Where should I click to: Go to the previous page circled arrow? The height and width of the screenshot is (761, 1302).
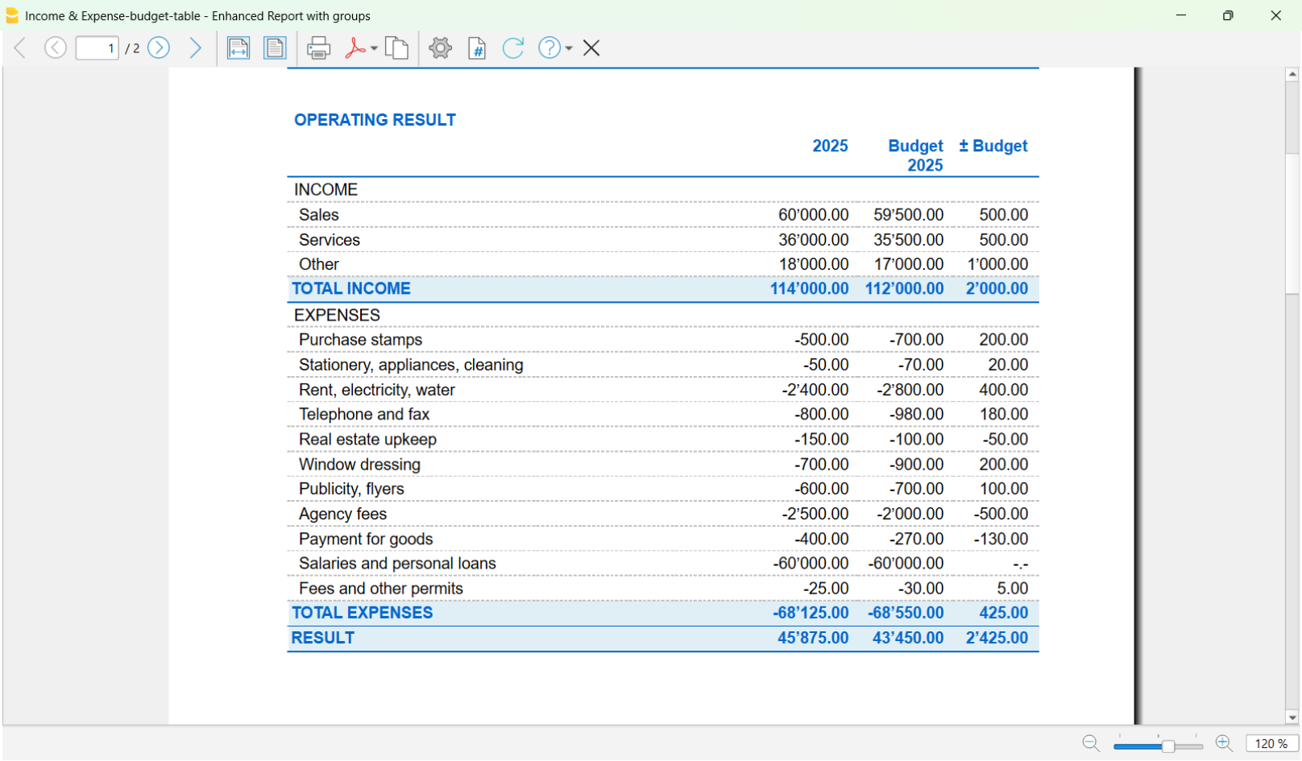[x=56, y=48]
